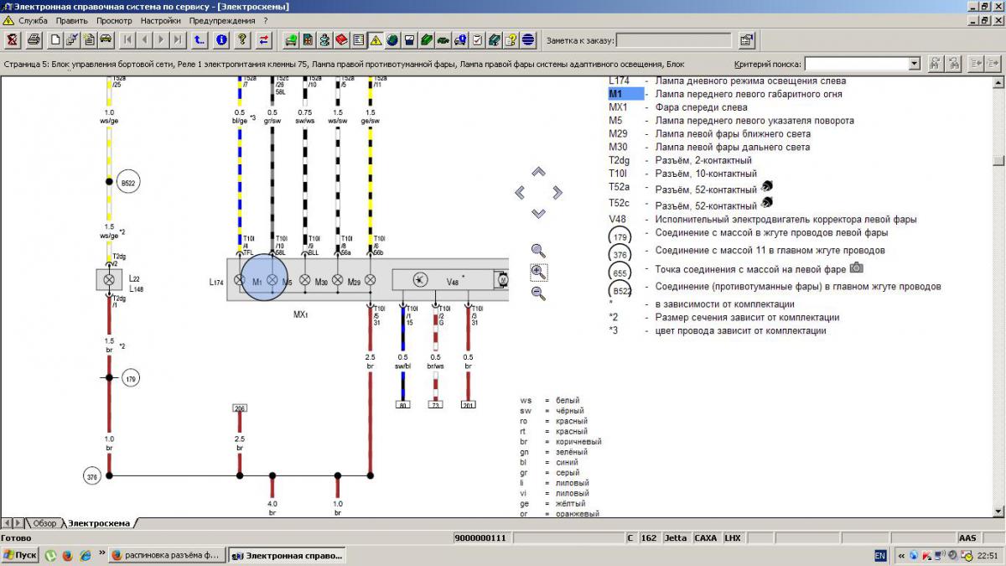Follow reference box 80 in diagram

pos(403,404)
